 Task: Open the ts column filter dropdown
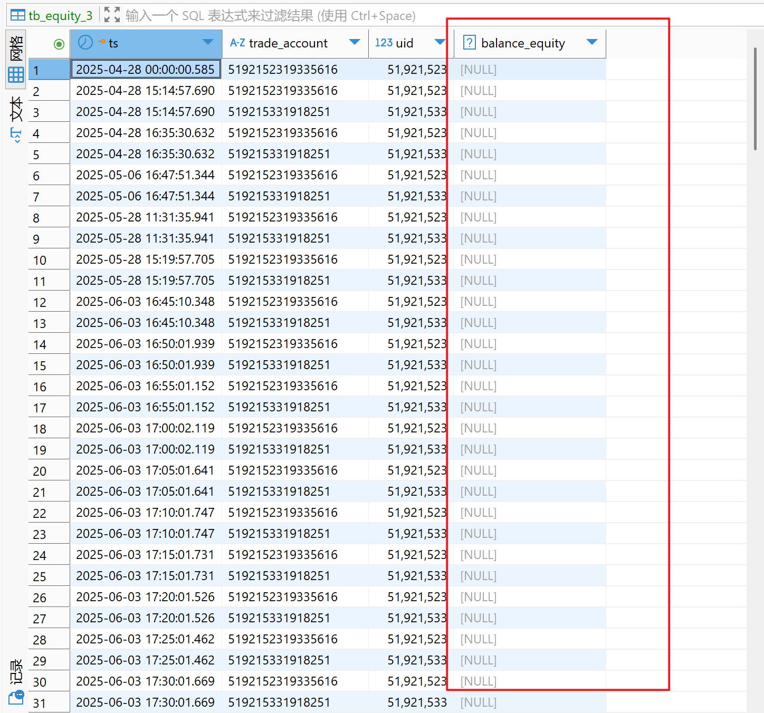208,42
